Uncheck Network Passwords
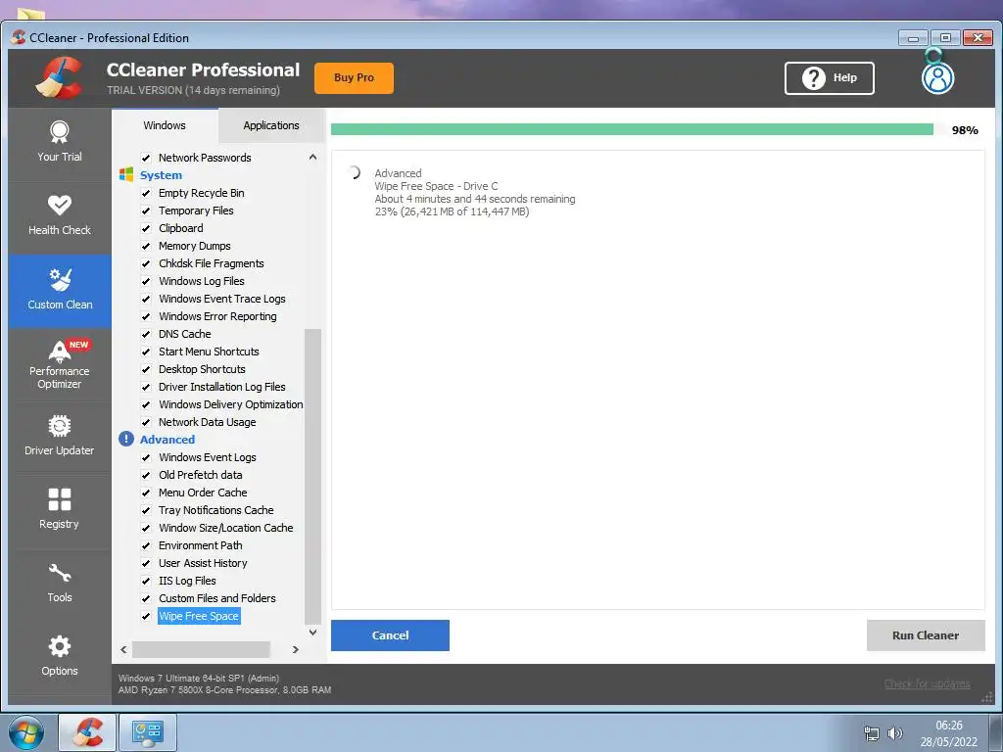Screen dimensions: 1003x752 [146, 158]
